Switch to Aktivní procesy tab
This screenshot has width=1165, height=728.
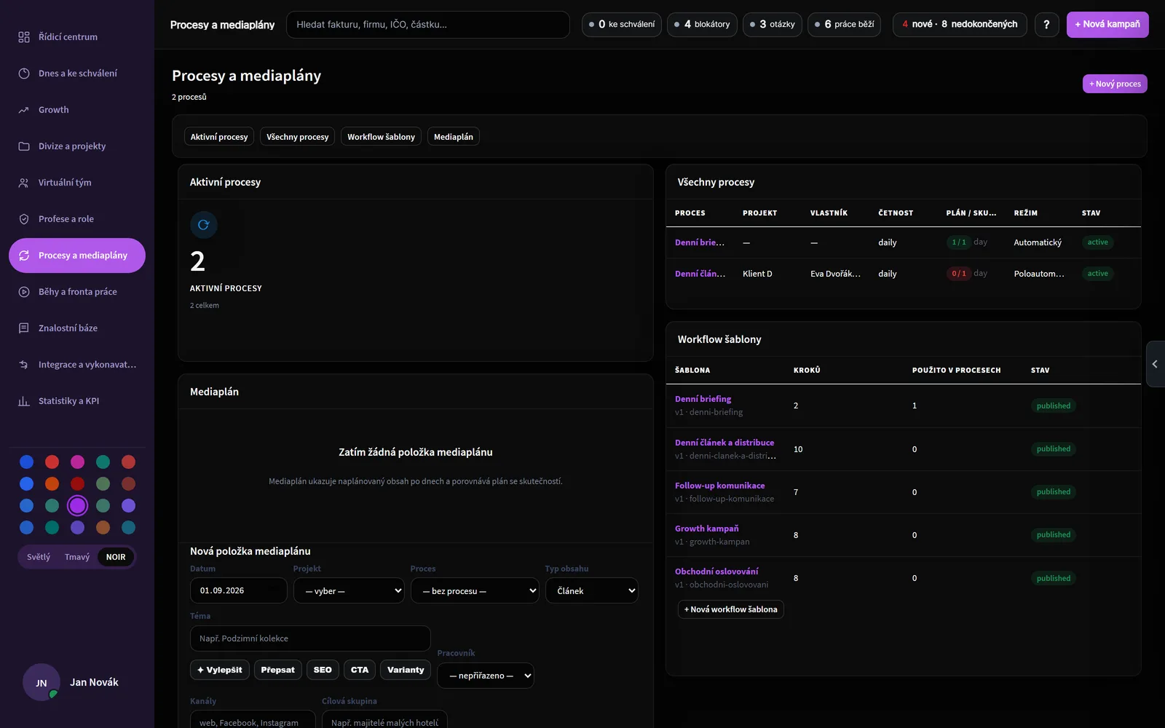[219, 137]
